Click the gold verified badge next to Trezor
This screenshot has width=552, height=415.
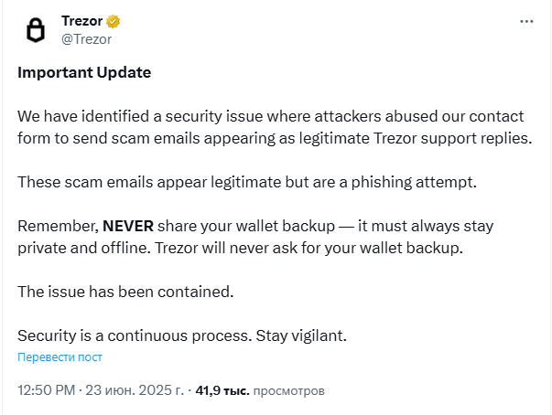pos(113,22)
